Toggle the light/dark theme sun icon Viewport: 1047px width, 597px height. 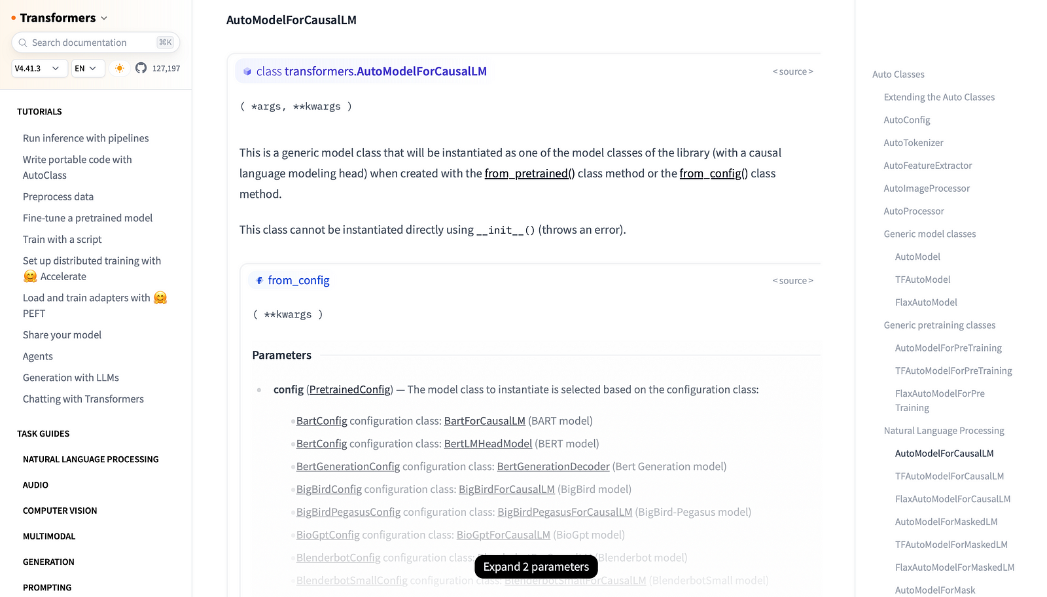coord(119,68)
